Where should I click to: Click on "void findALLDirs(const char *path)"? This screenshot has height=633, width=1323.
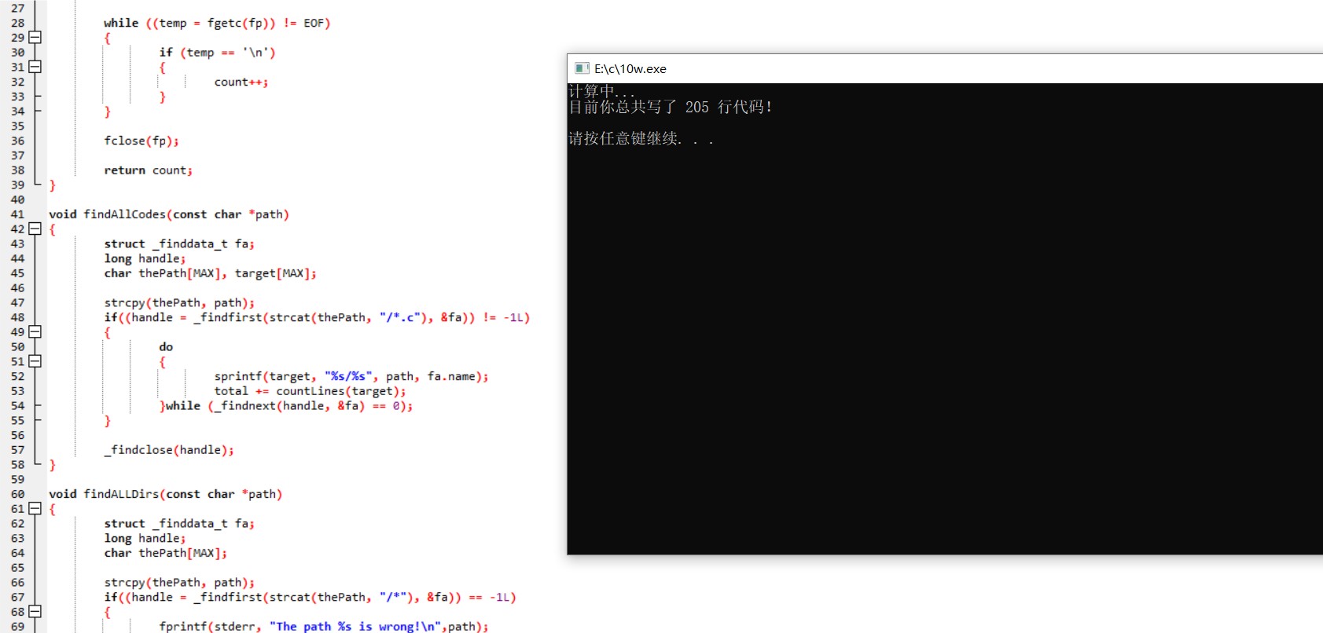165,494
